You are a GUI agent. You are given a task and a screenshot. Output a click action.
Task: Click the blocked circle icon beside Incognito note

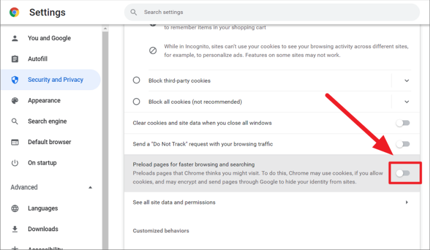(x=153, y=51)
